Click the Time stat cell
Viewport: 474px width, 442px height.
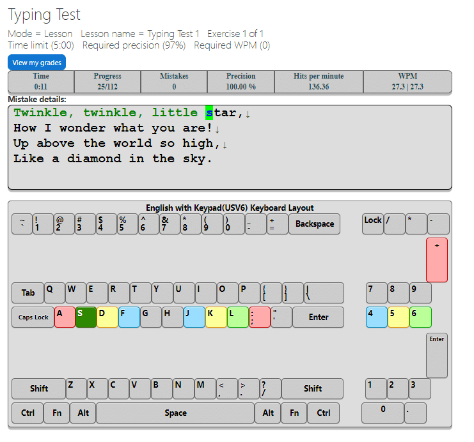41,81
